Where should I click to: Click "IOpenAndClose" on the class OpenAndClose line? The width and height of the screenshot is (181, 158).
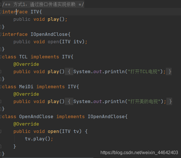(106, 116)
